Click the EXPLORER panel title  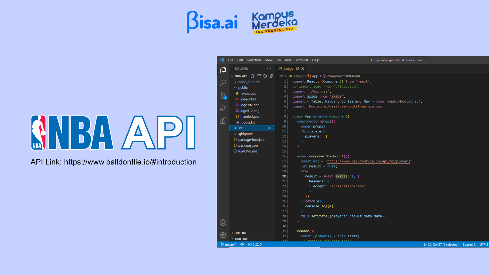241,69
